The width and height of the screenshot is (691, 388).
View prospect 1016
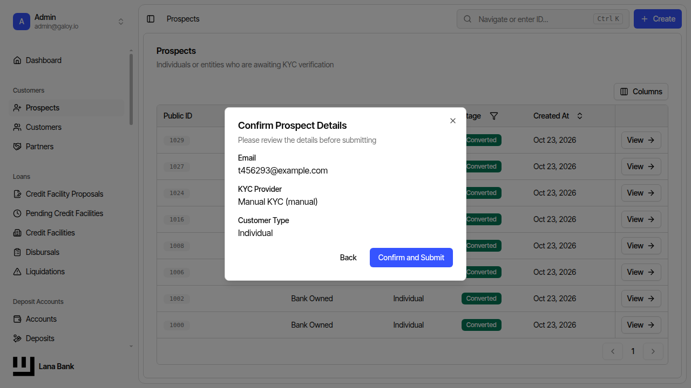pyautogui.click(x=641, y=219)
